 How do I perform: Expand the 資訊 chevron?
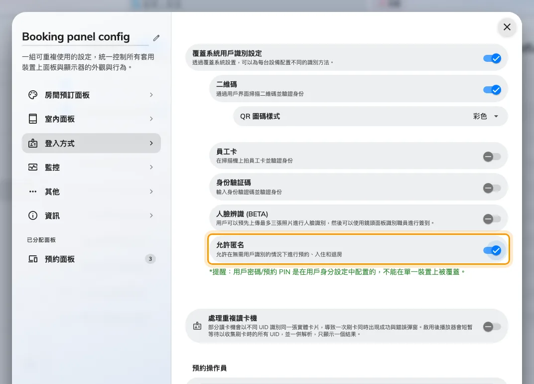tap(151, 215)
